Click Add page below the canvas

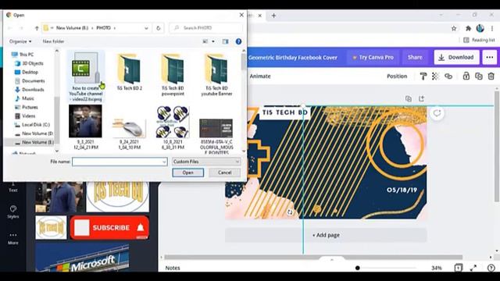pos(326,235)
